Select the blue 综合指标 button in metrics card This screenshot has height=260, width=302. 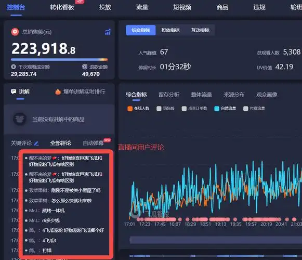[140, 30]
